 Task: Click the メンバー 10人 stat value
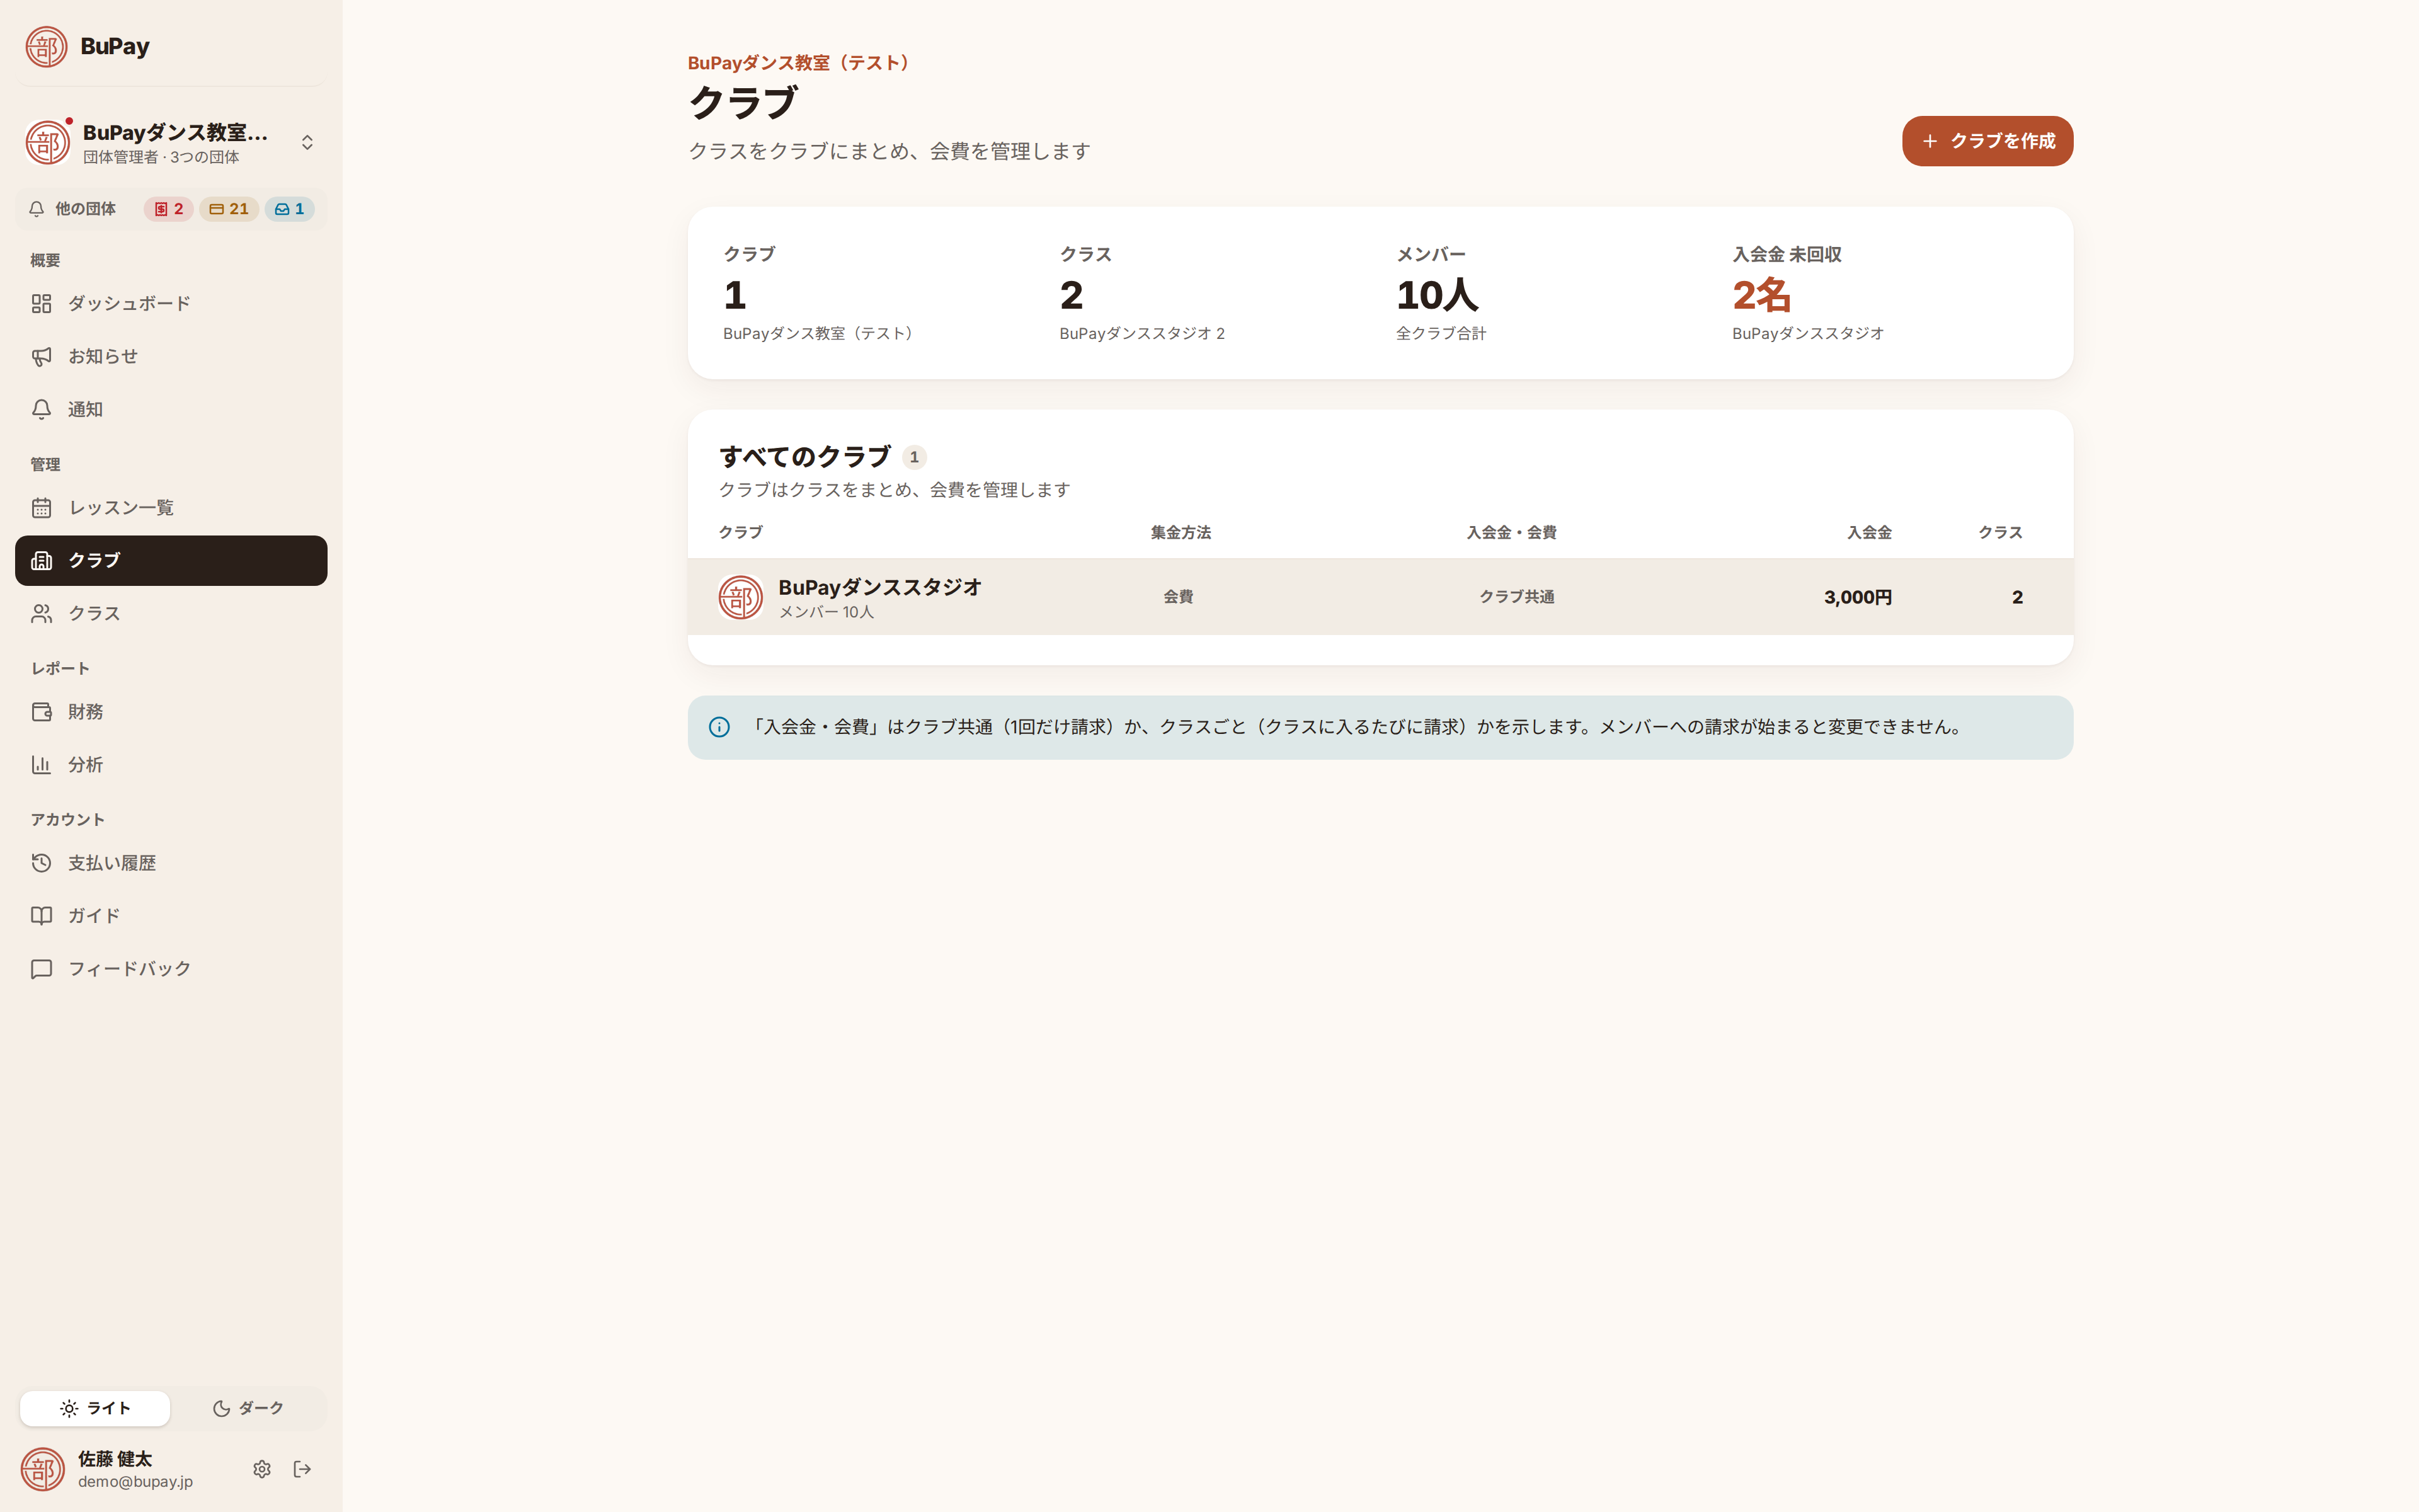click(x=1438, y=295)
